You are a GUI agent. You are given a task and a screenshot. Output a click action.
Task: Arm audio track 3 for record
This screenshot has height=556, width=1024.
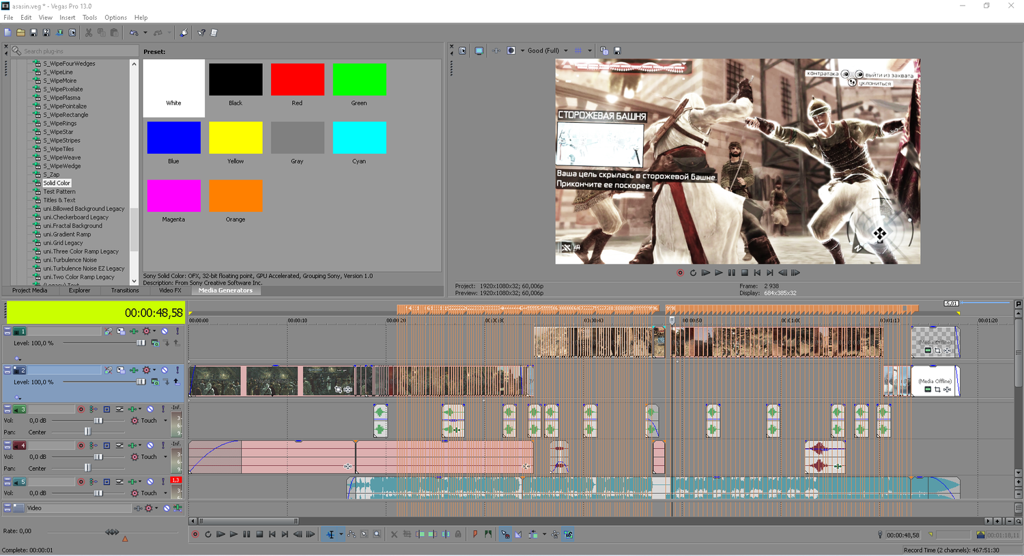coord(81,409)
